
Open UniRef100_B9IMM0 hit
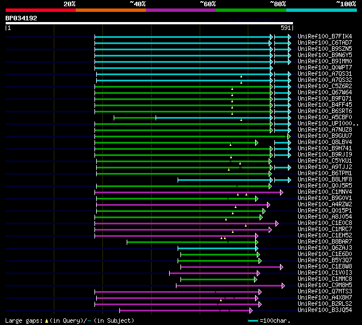coord(325,62)
